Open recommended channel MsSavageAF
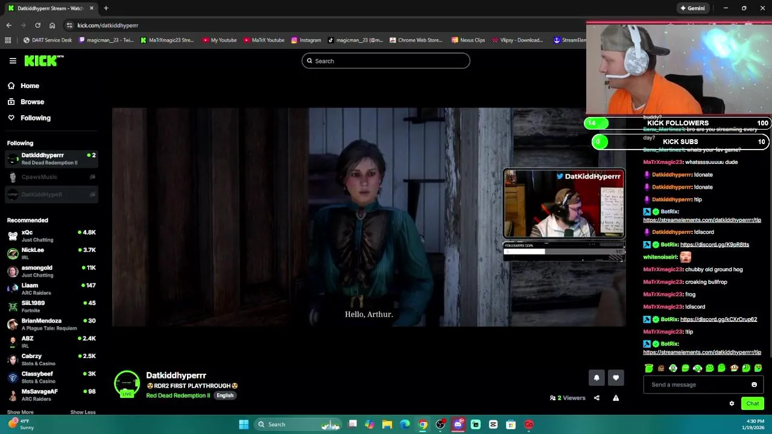772x434 pixels. [51, 395]
